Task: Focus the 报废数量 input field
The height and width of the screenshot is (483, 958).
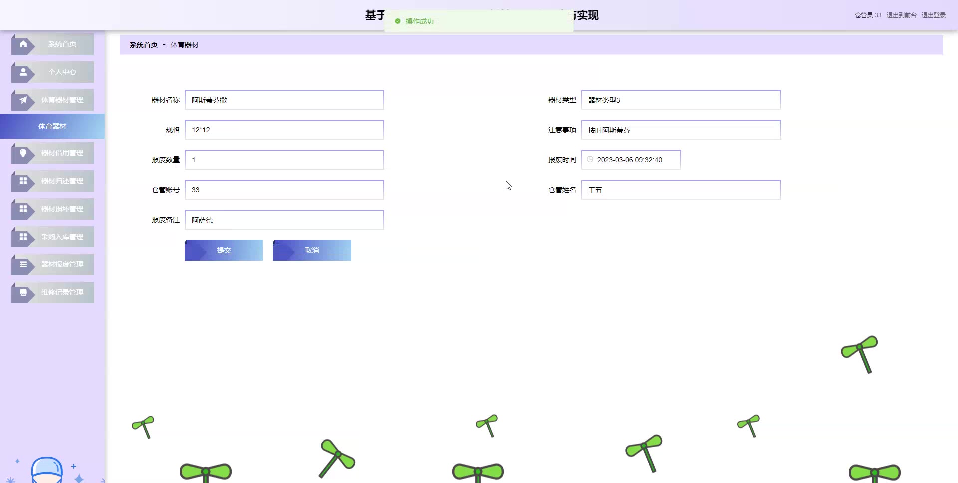Action: coord(284,160)
